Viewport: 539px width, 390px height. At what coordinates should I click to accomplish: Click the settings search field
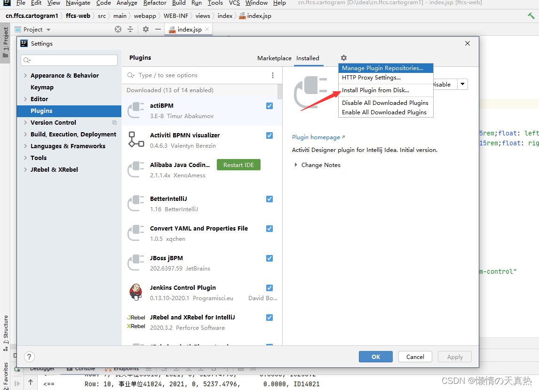(x=69, y=60)
